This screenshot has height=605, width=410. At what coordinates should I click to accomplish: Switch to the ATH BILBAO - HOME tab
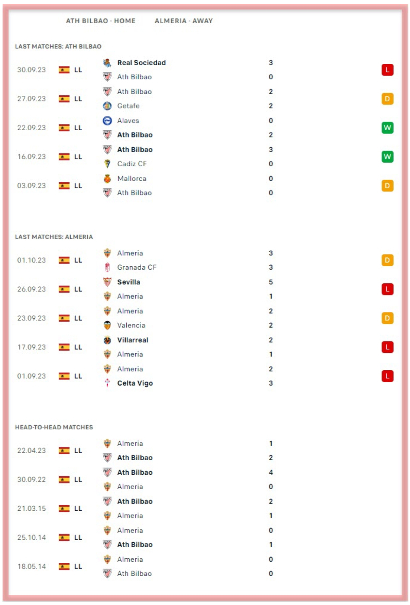[x=101, y=21]
